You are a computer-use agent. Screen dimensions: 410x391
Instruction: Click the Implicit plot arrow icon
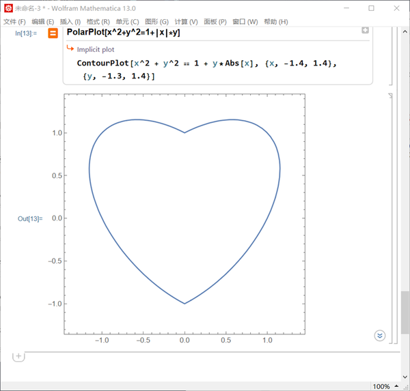70,48
